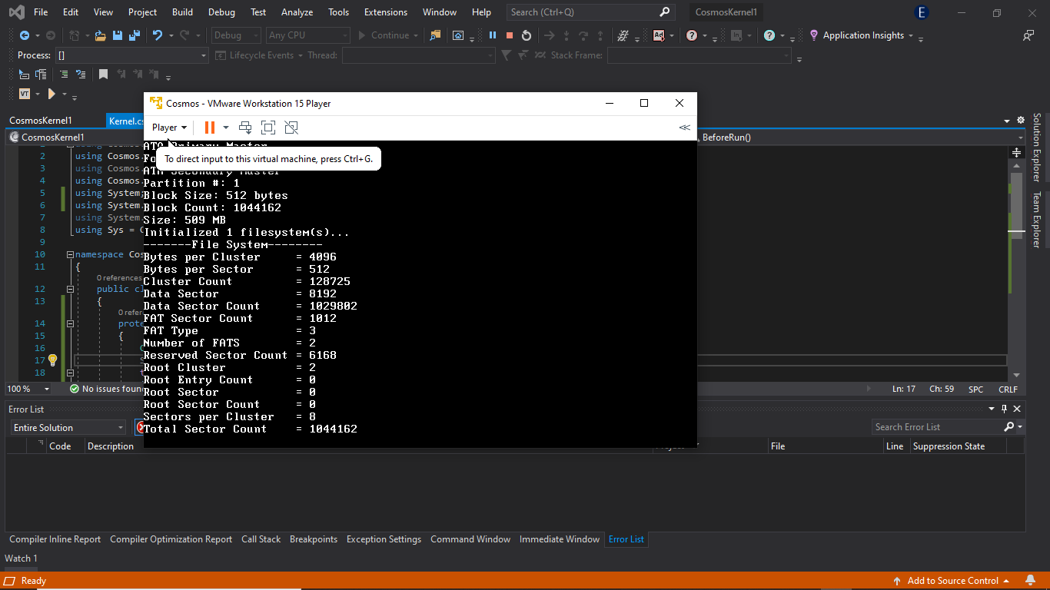Open the Debug configuration dropdown
This screenshot has height=590, width=1050.
(235, 35)
